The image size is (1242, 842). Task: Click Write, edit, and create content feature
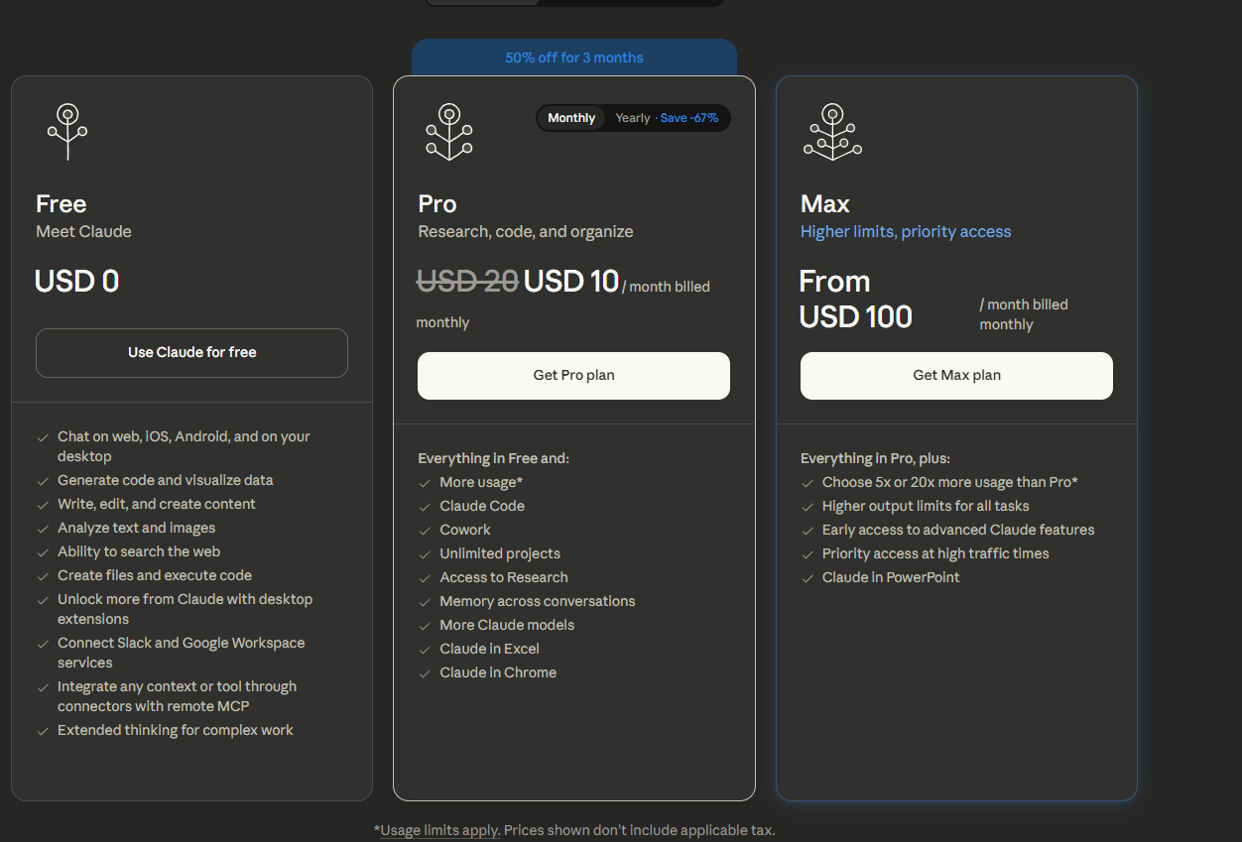(157, 504)
